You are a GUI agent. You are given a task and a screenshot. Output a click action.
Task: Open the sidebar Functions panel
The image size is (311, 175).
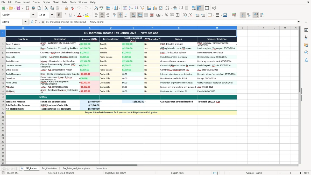306,60
